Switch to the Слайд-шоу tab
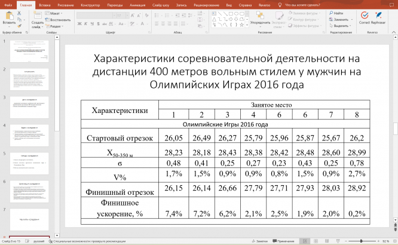 pos(161,5)
